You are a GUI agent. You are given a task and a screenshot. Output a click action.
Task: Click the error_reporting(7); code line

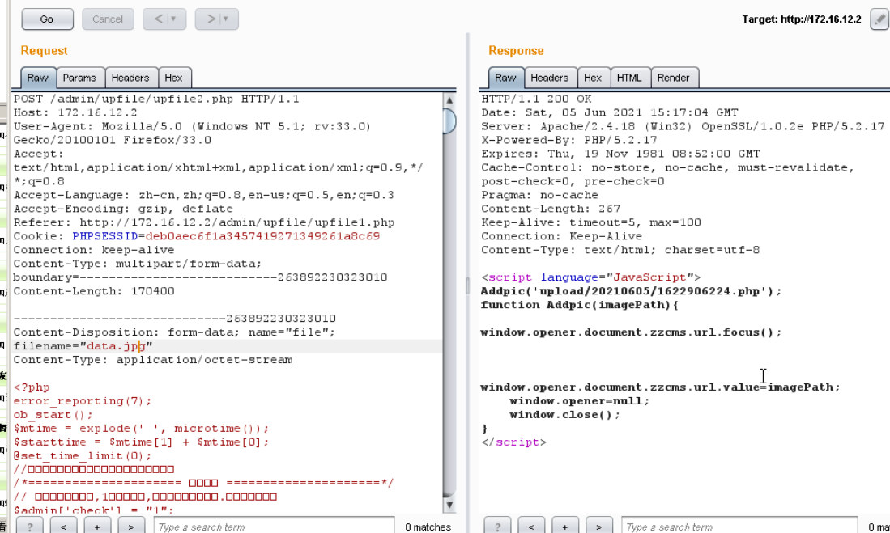(83, 401)
